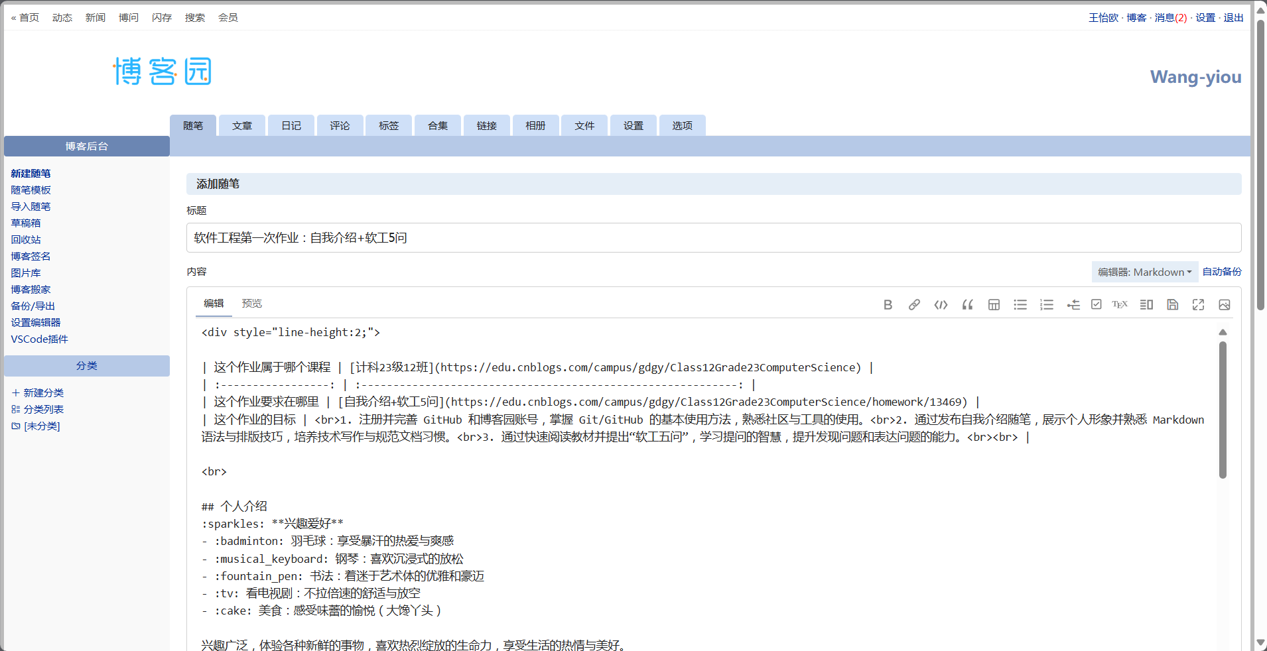Open the 相册 albums tab
This screenshot has height=651, width=1267.
point(535,125)
